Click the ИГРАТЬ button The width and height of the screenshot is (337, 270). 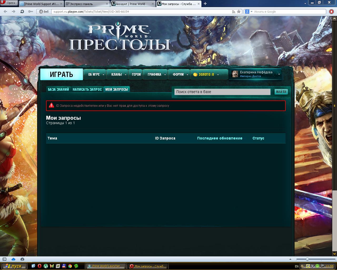[62, 75]
